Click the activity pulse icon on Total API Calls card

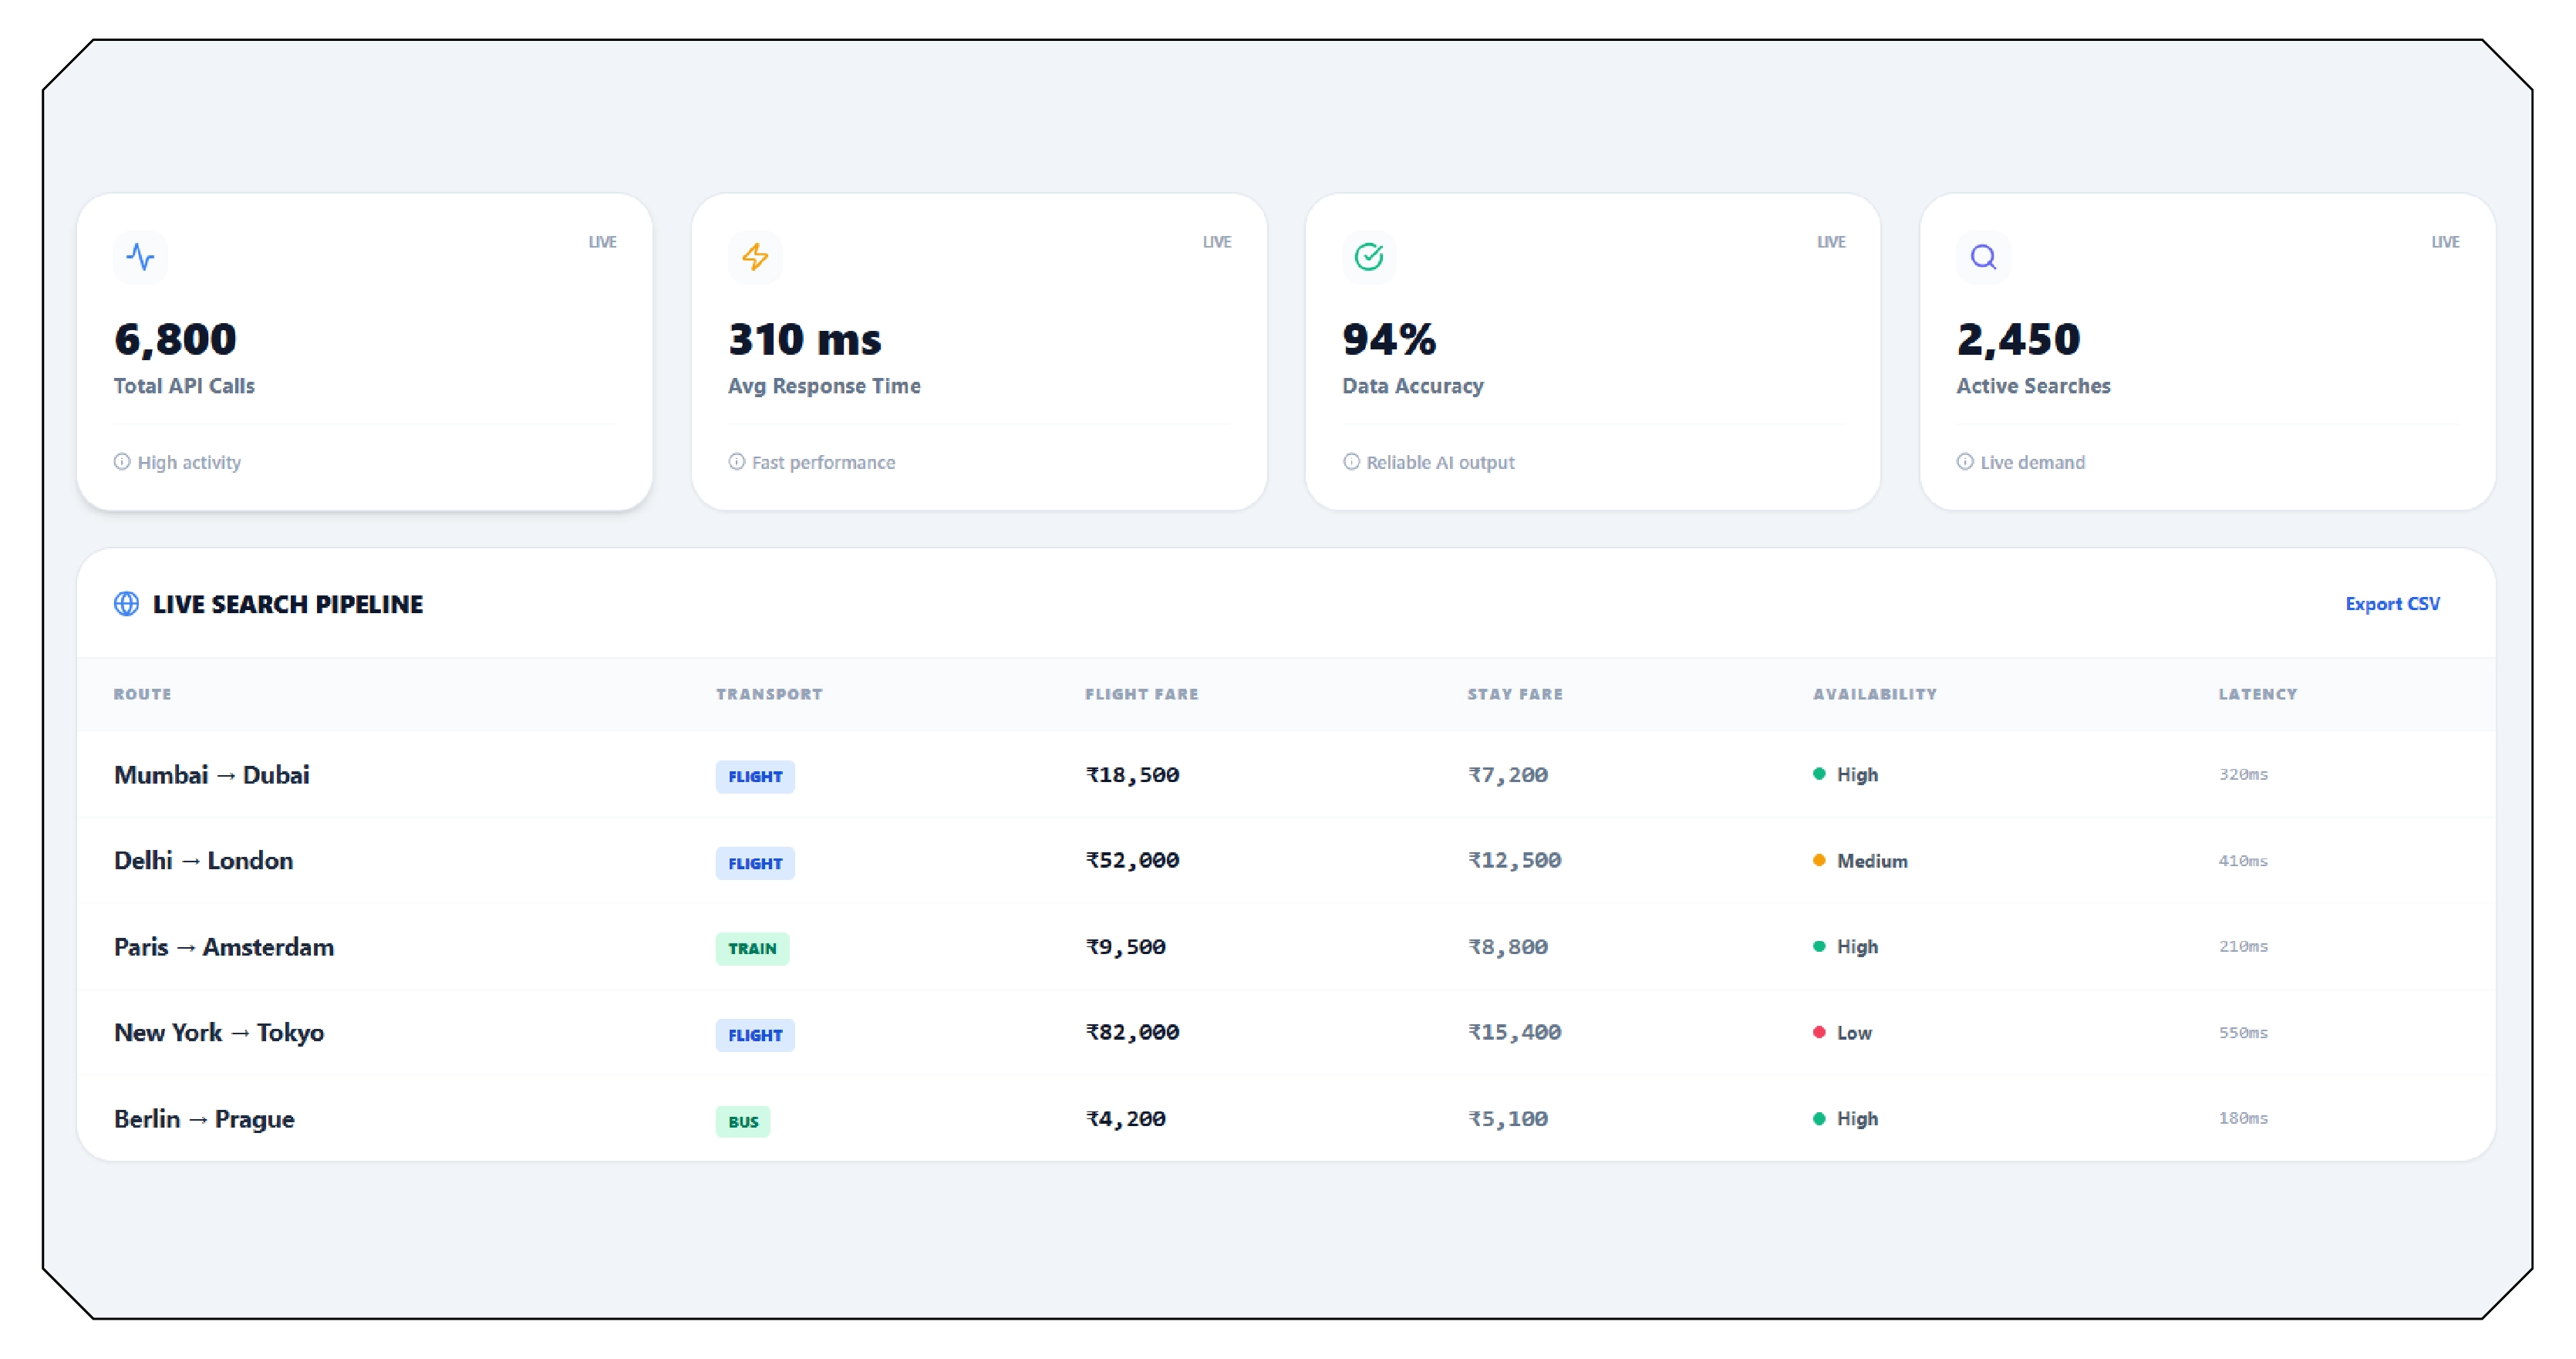pyautogui.click(x=141, y=257)
